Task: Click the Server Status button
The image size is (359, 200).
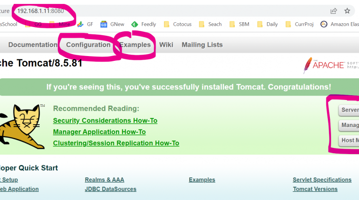Action: click(x=349, y=110)
